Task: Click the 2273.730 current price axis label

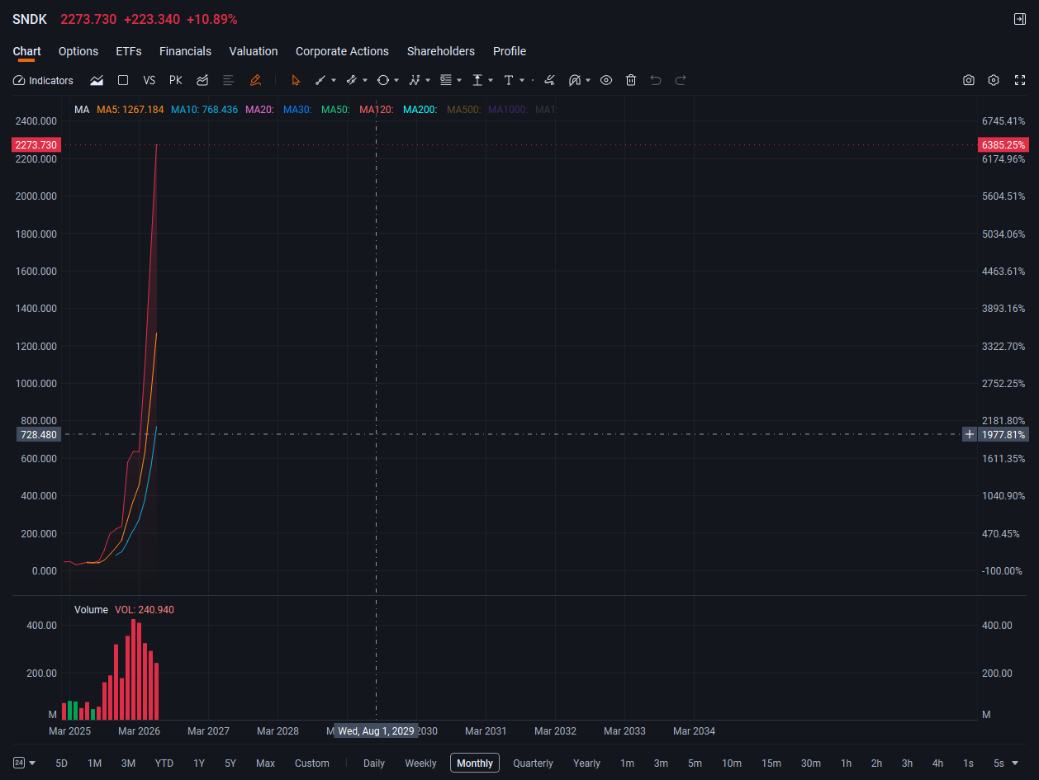Action: [x=36, y=144]
